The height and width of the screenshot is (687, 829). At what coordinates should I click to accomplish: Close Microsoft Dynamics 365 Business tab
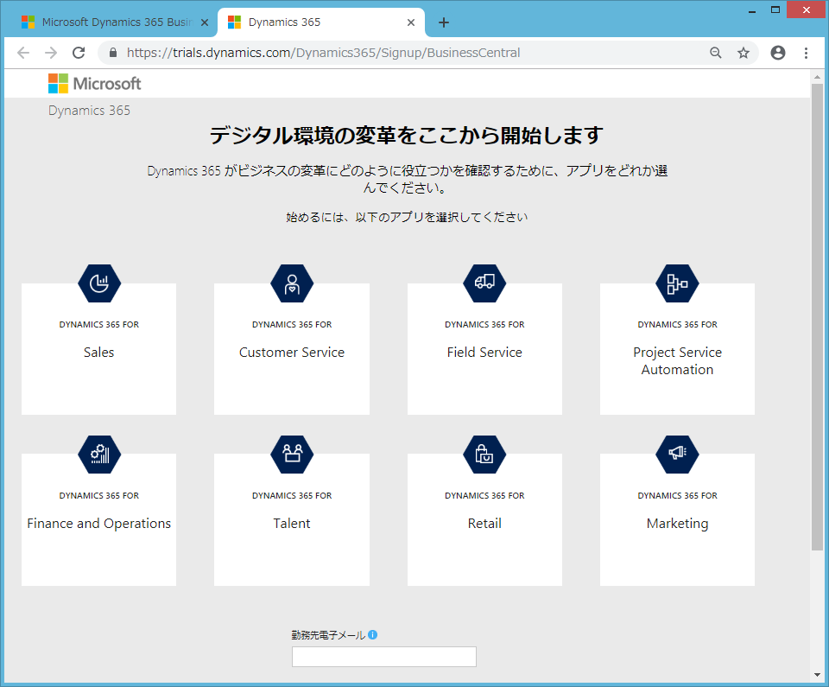[x=205, y=22]
